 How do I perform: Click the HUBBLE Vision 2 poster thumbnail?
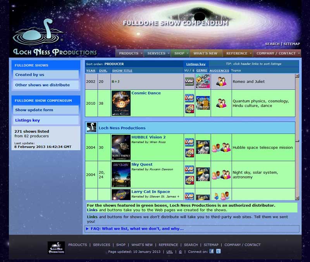pyautogui.click(x=121, y=147)
